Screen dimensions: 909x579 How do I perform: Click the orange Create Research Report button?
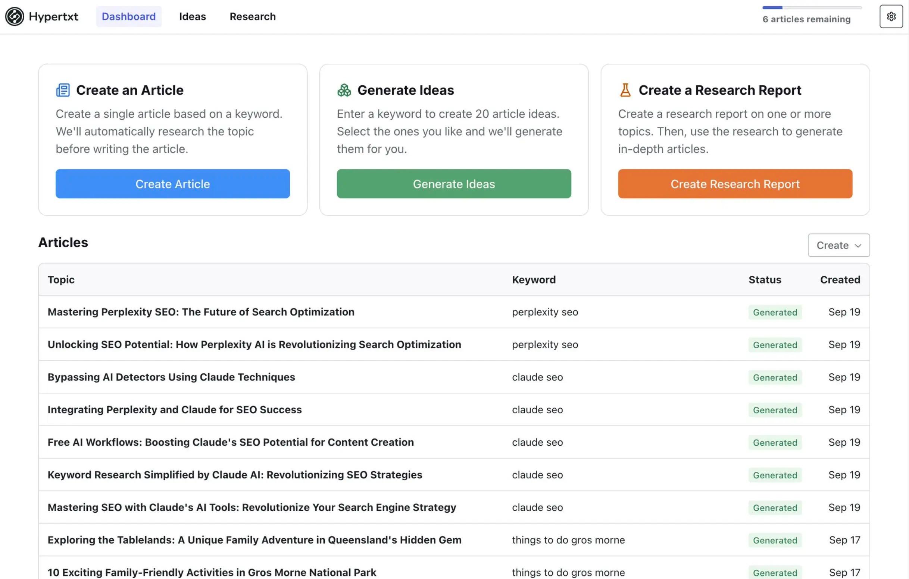point(735,184)
